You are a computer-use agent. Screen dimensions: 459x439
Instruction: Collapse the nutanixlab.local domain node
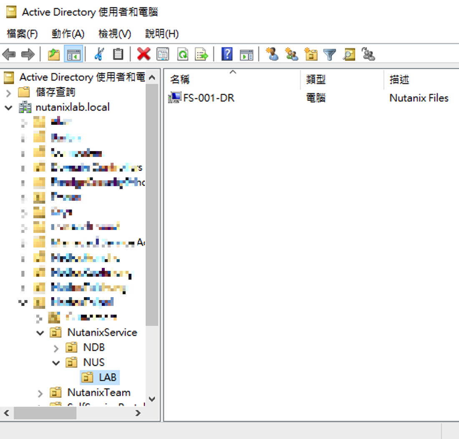pyautogui.click(x=8, y=108)
